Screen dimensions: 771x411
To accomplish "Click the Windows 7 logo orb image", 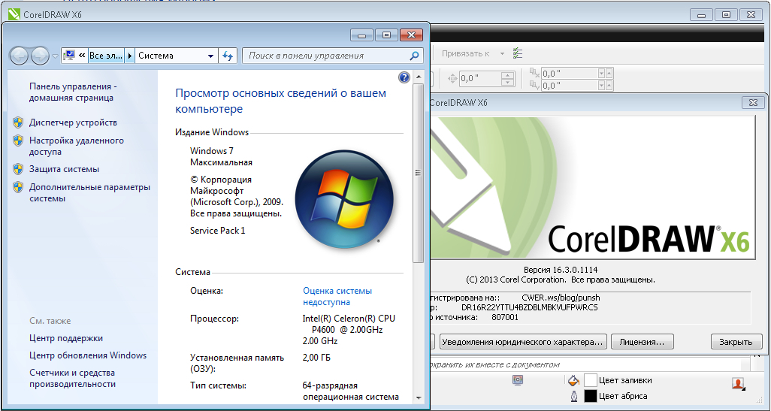I will tap(344, 198).
